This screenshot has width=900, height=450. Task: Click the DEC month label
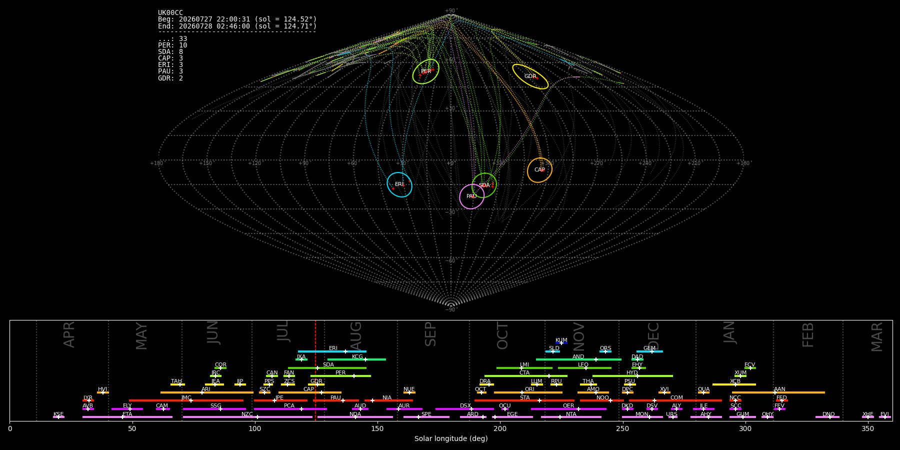click(653, 336)
